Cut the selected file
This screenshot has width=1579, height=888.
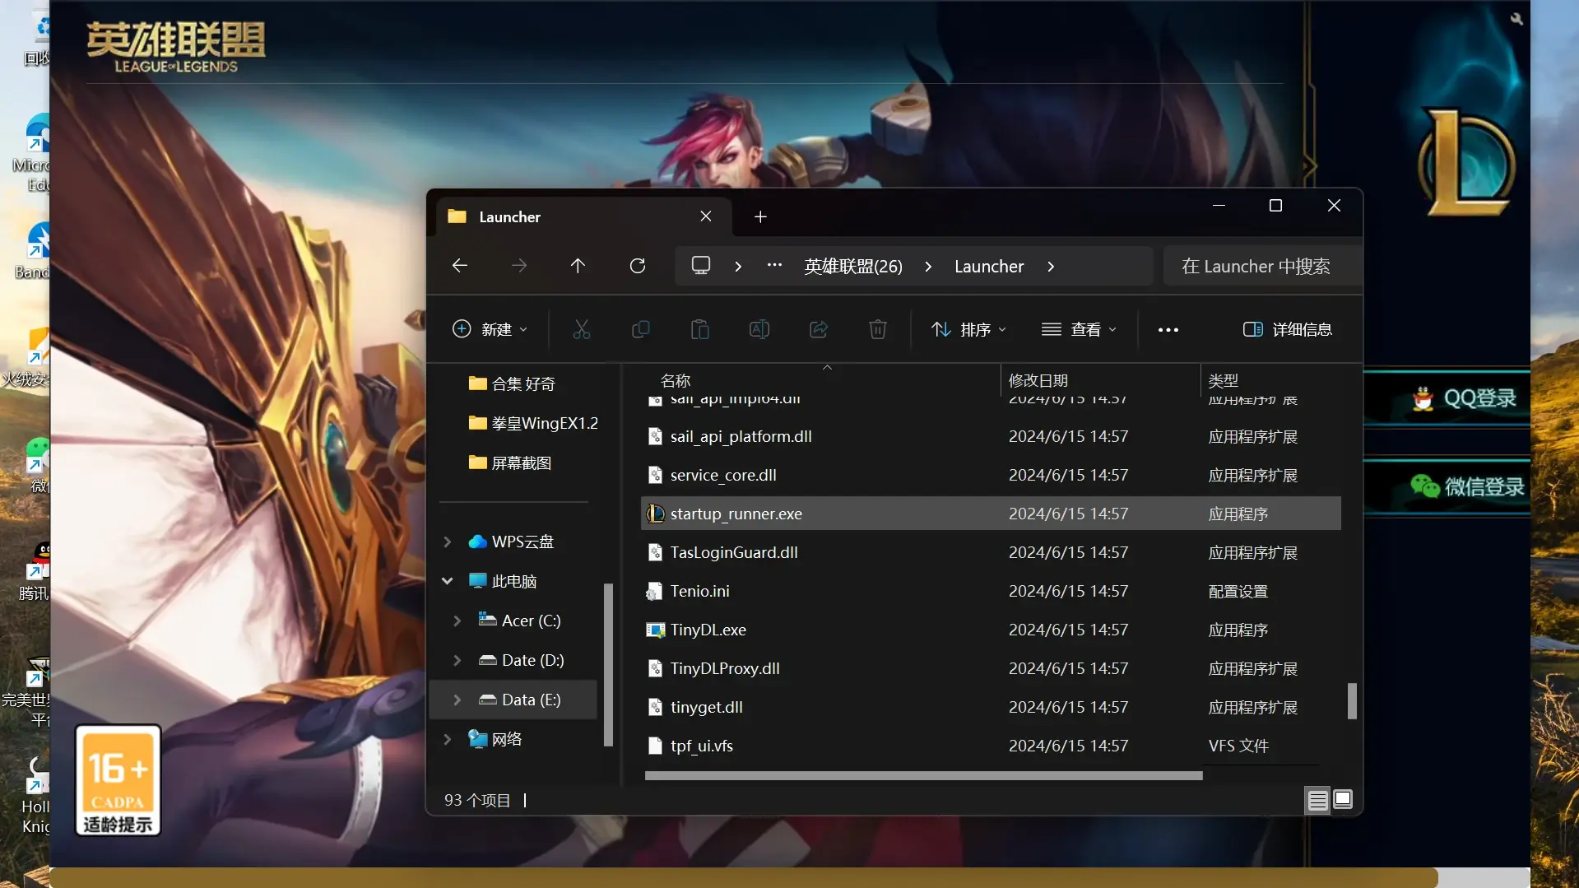582,329
